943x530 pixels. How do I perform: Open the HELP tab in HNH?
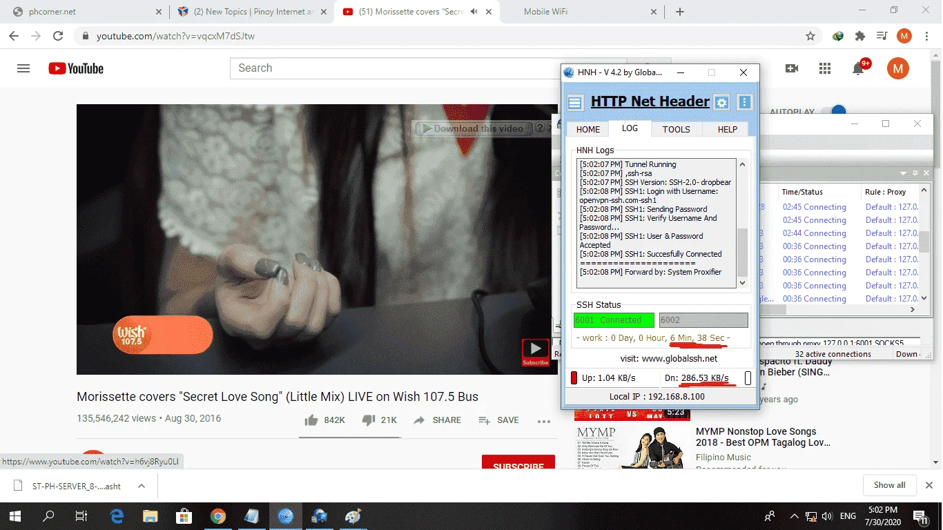coord(728,129)
